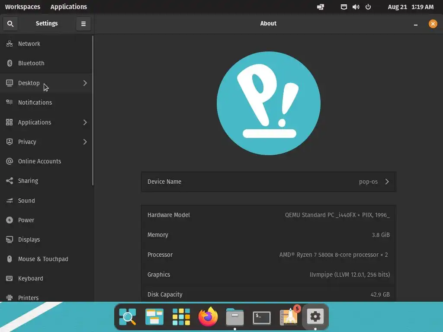
Task: Click the sidebar vertical scrollbar
Action: click(x=93, y=110)
